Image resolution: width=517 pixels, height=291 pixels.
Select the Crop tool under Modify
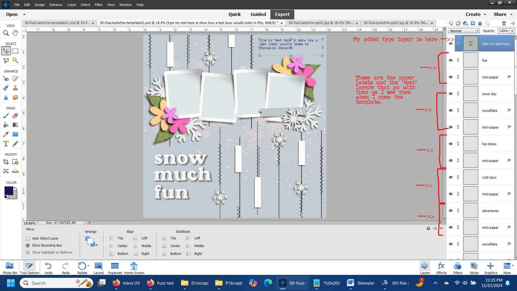coord(5,162)
